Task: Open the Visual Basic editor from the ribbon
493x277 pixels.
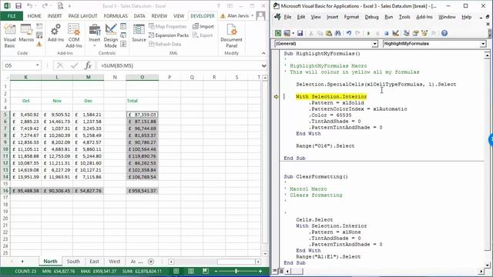Action: pos(9,36)
